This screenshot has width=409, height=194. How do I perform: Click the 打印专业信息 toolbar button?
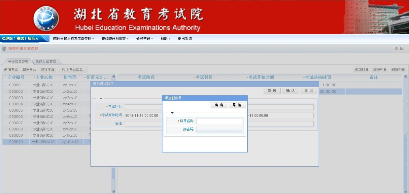pos(72,69)
